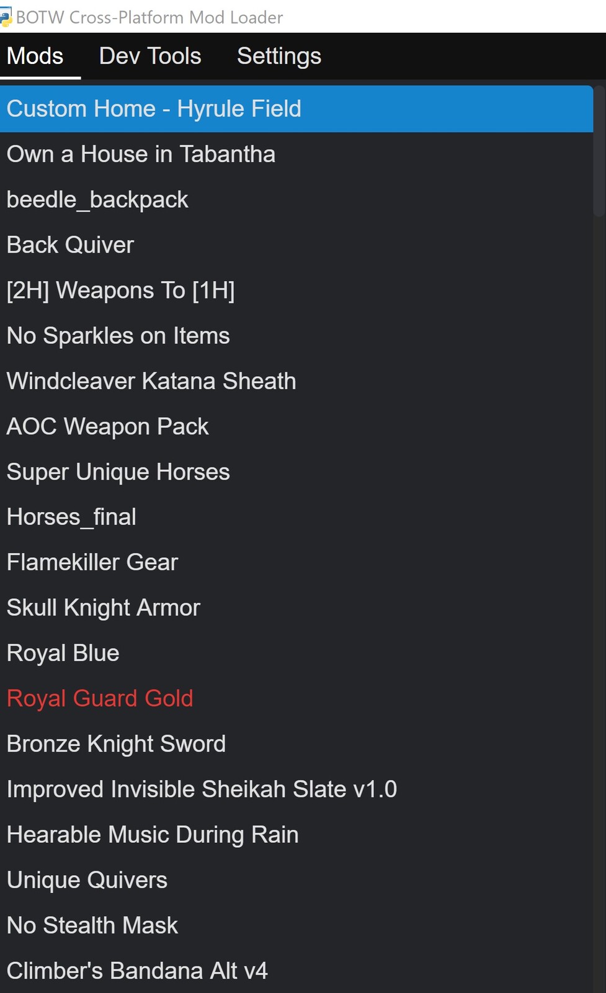Screen dimensions: 606x993
Task: Select the red Royal Guard Gold mod
Action: point(296,698)
